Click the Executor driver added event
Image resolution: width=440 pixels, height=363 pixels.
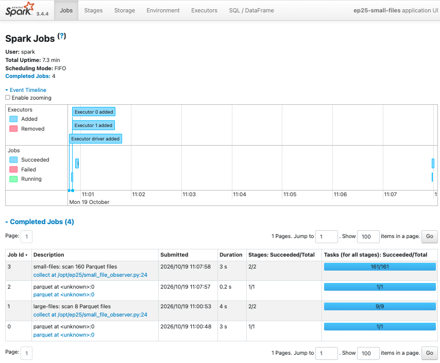(95, 138)
